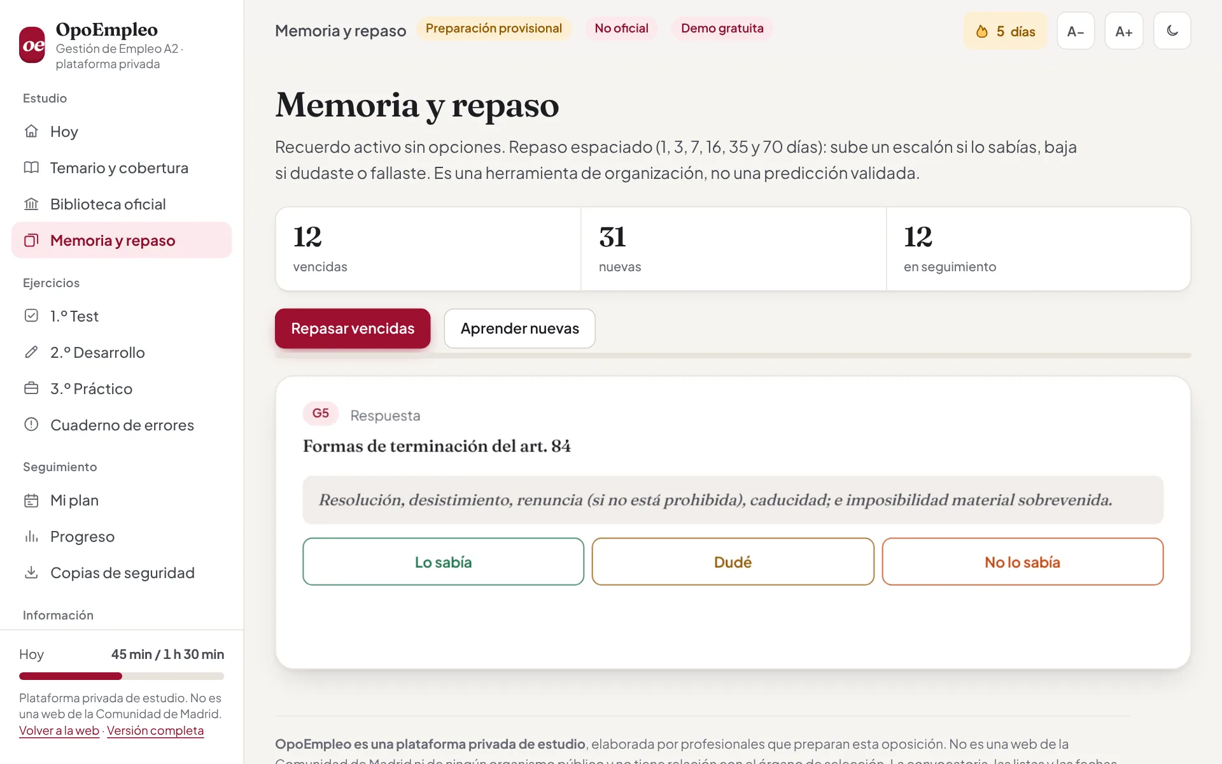
Task: Click the card title Formas de terminación
Action: click(437, 446)
